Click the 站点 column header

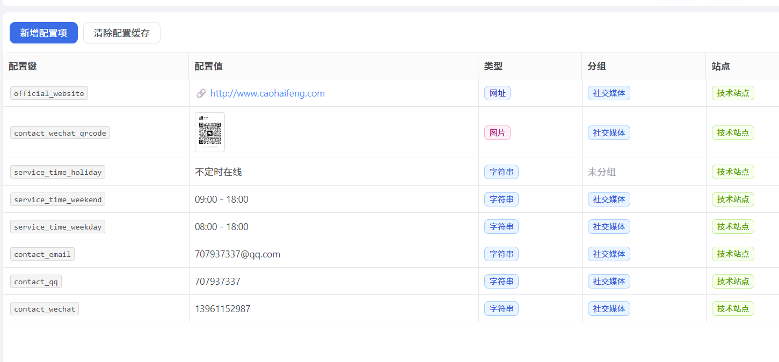pos(720,67)
